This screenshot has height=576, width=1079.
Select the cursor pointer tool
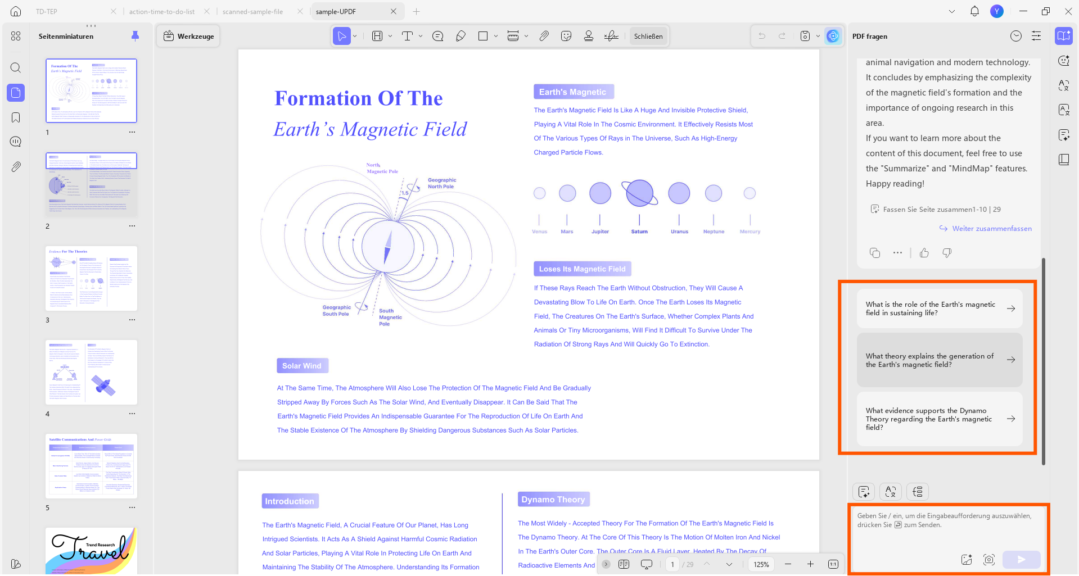(341, 36)
